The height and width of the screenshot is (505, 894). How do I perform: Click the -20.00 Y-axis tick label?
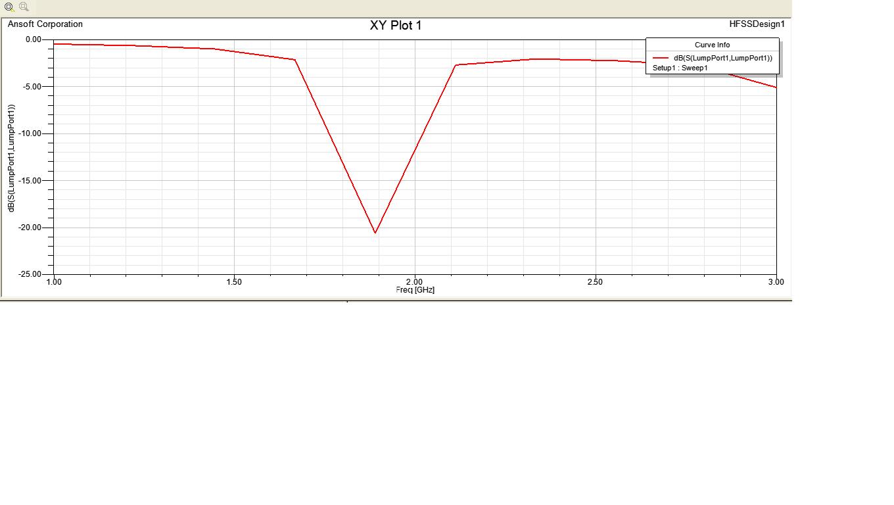pyautogui.click(x=30, y=228)
